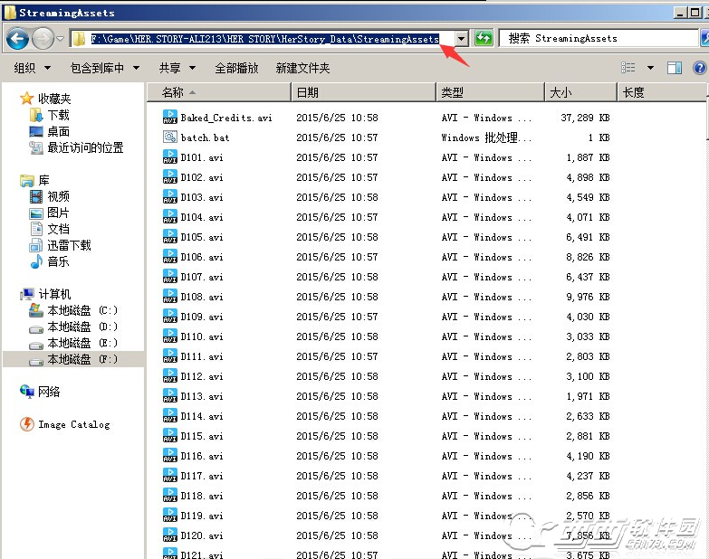Image resolution: width=709 pixels, height=559 pixels.
Task: Select the D107.avi file icon
Action: 170,276
